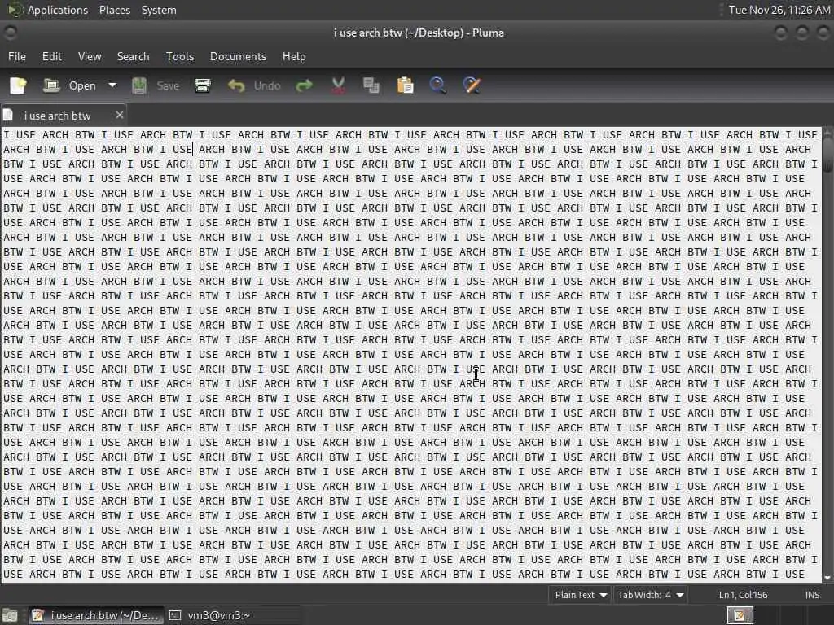
Task: Click the scrollbar up arrow
Action: (827, 133)
